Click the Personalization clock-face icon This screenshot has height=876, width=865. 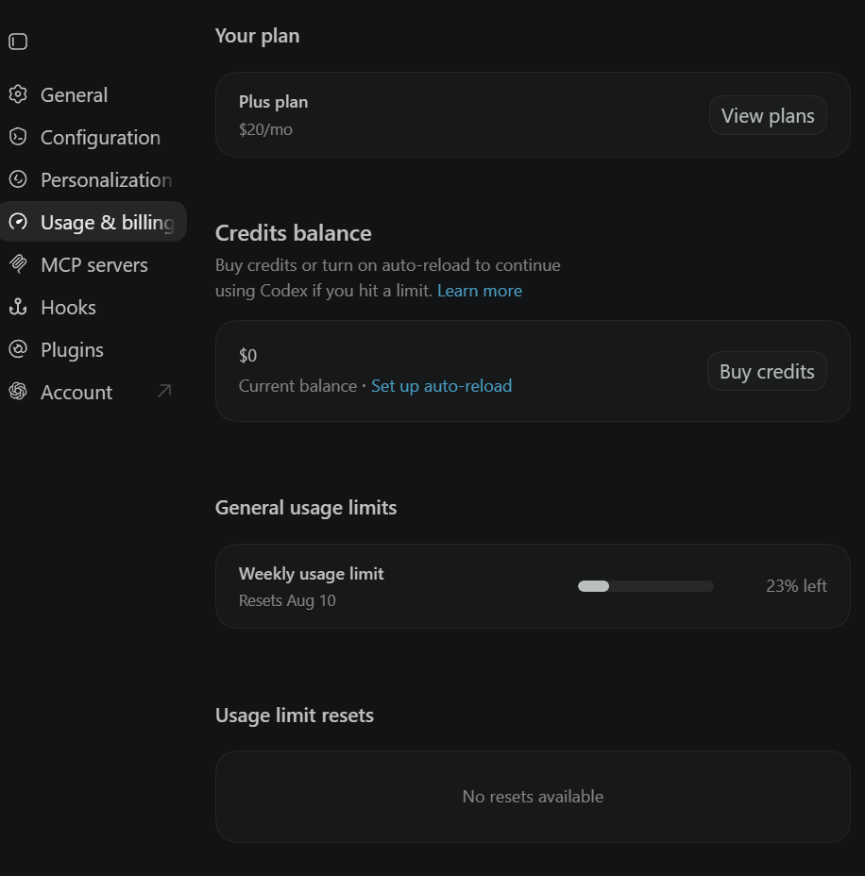(18, 179)
